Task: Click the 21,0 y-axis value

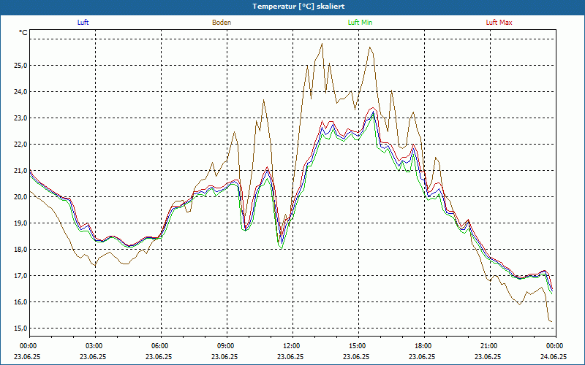Action: (21, 171)
